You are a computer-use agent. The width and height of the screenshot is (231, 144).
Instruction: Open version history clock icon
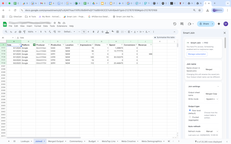(x=175, y=24)
